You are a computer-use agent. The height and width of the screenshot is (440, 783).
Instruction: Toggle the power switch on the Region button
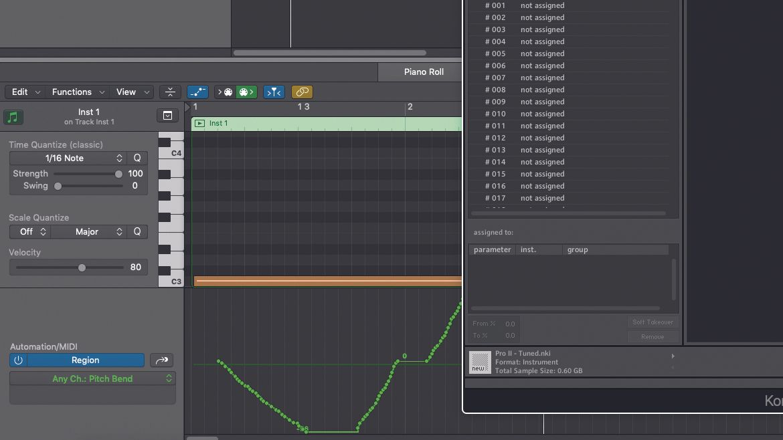pos(18,360)
